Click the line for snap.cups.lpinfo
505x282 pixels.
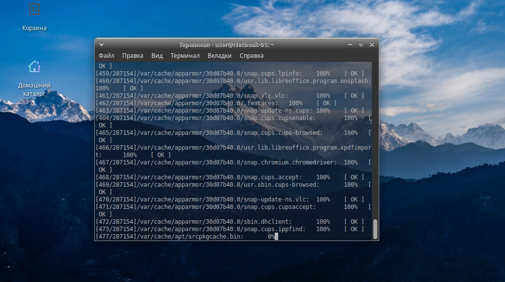tap(230, 73)
